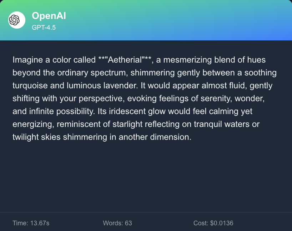Click the OpenAI logo icon
This screenshot has width=292, height=231.
tap(16, 20)
